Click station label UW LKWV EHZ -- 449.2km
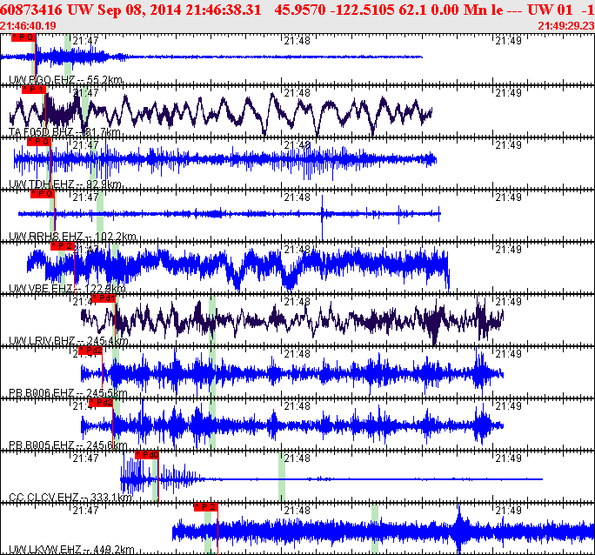 click(71, 549)
